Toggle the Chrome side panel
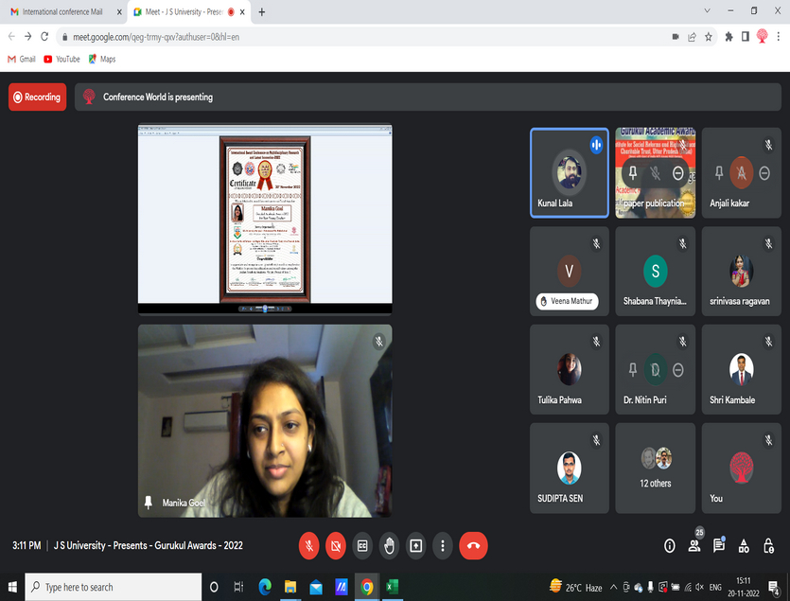Viewport: 790px width, 601px height. tap(746, 36)
